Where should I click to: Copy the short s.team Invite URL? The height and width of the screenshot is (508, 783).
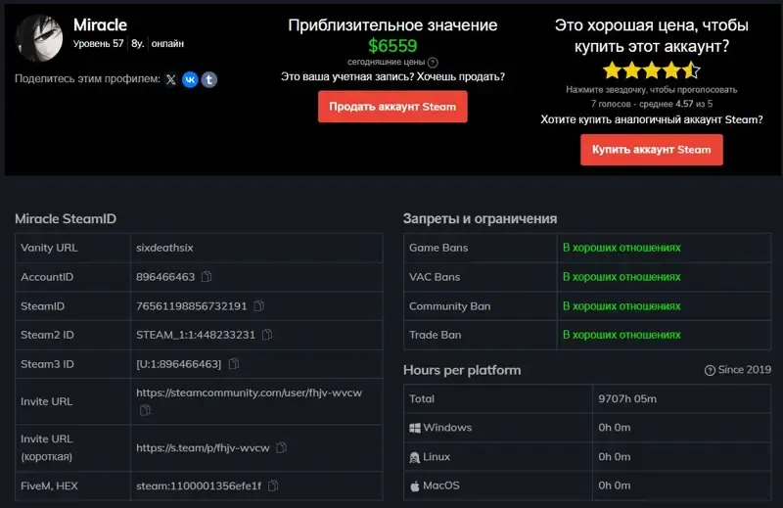(281, 447)
